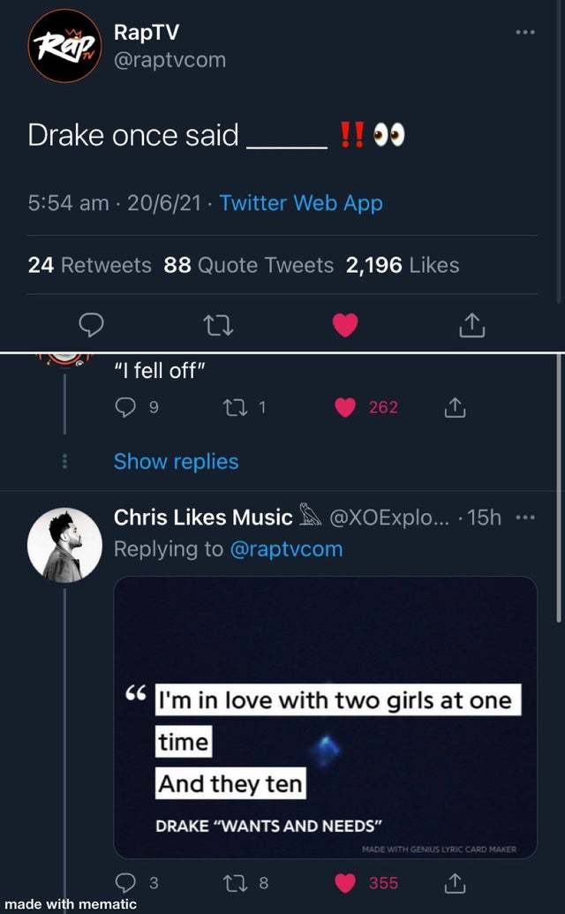Open more options on Chris Likes Music reply

pos(528,517)
